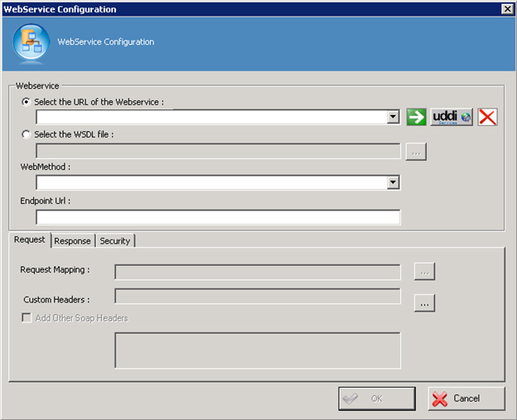The height and width of the screenshot is (420, 517).
Task: Open the UDDI services browser
Action: (452, 118)
